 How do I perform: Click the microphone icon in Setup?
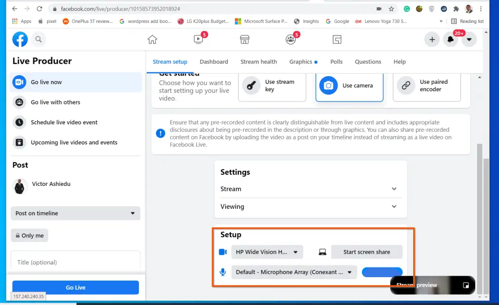click(223, 272)
